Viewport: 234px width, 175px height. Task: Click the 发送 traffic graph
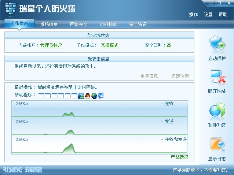(x=99, y=127)
